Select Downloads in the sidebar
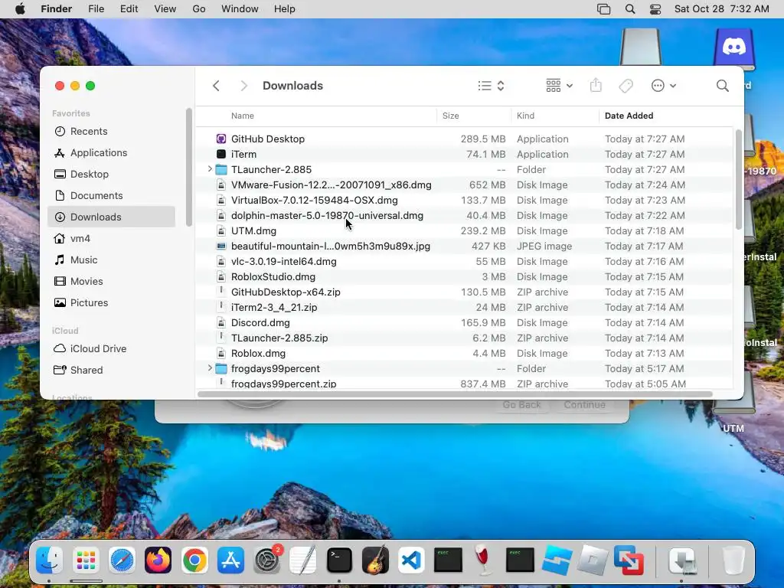784x588 pixels. (x=111, y=217)
